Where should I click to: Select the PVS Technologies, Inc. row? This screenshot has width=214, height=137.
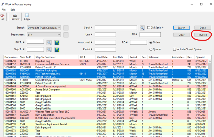106,74
